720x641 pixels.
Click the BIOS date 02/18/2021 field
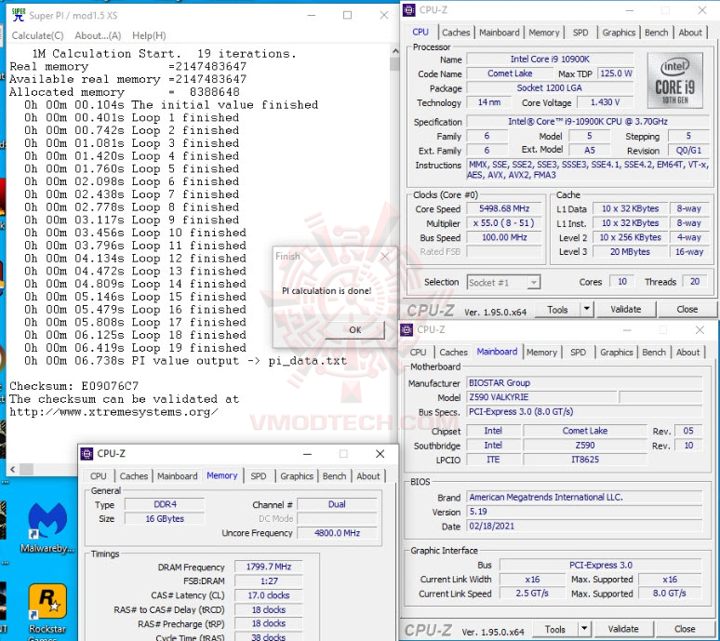coord(584,527)
